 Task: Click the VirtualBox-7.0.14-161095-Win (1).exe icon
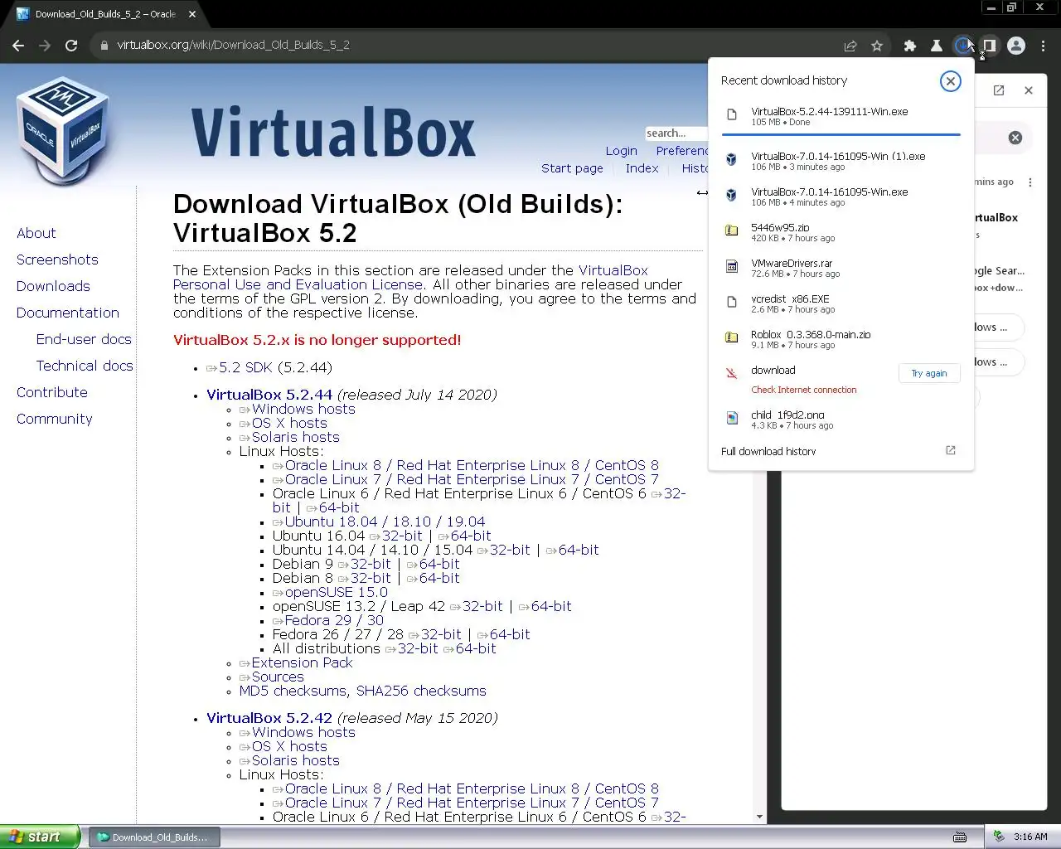[732, 159]
